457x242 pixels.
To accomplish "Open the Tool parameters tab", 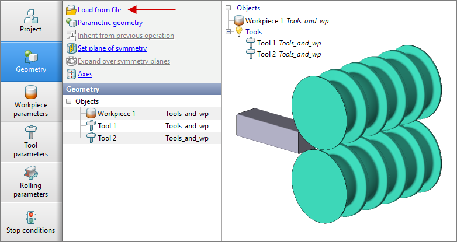I will click(30, 142).
